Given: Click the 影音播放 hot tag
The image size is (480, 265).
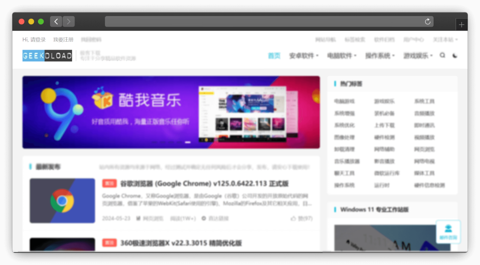Looking at the screenshot, I should tap(384, 161).
